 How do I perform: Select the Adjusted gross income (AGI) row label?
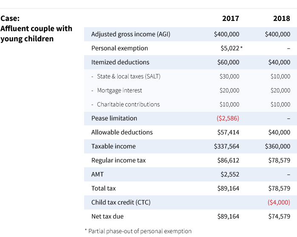[130, 34]
